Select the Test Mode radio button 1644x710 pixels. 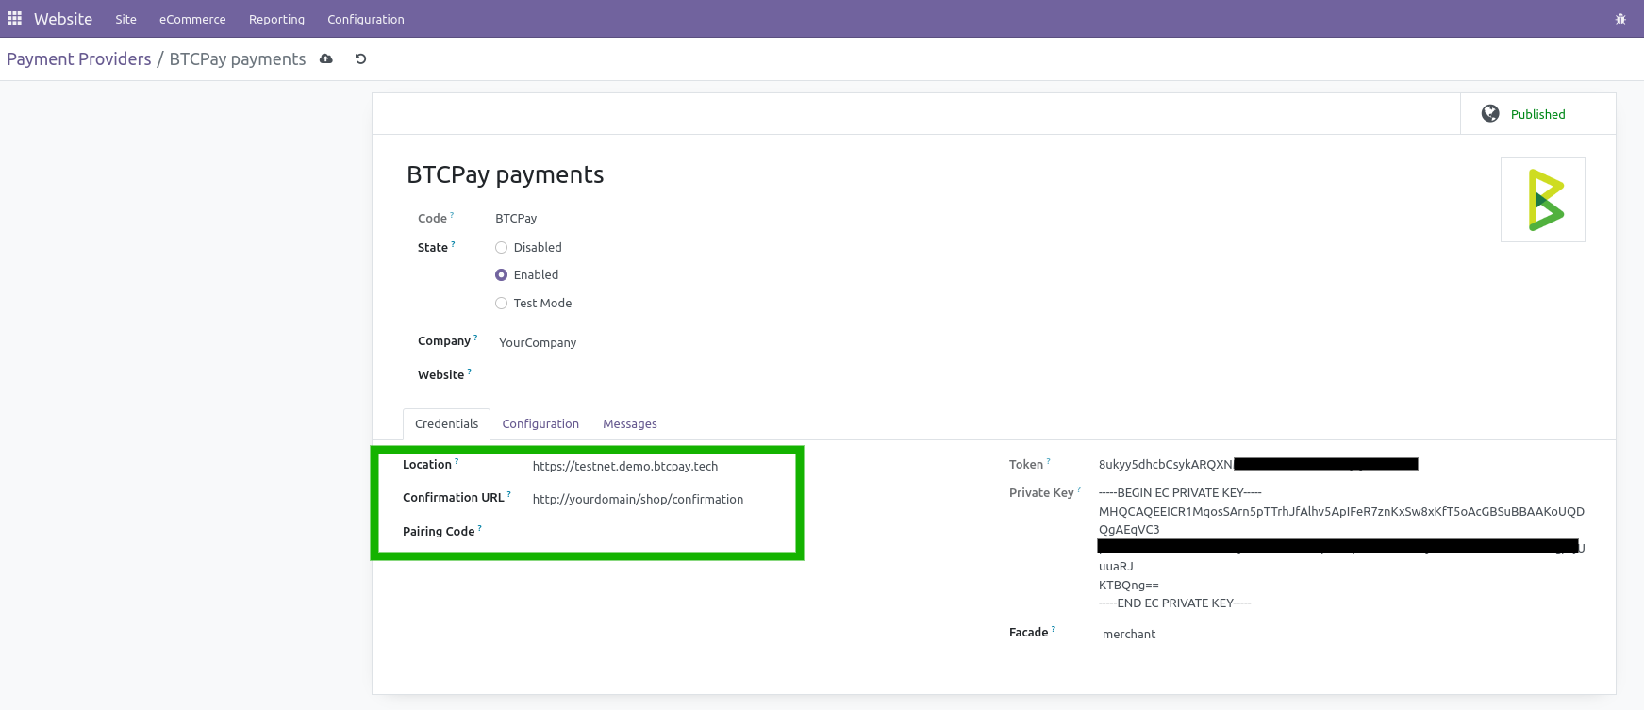pos(502,303)
